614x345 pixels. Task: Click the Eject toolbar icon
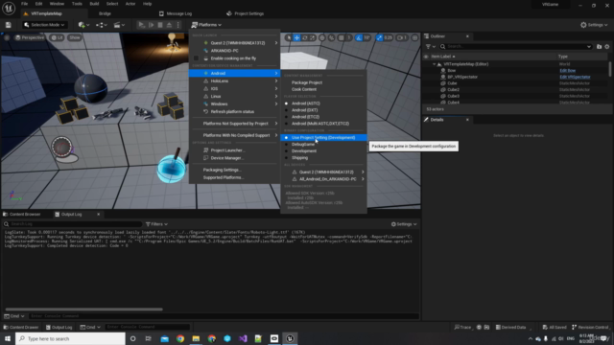pos(169,25)
